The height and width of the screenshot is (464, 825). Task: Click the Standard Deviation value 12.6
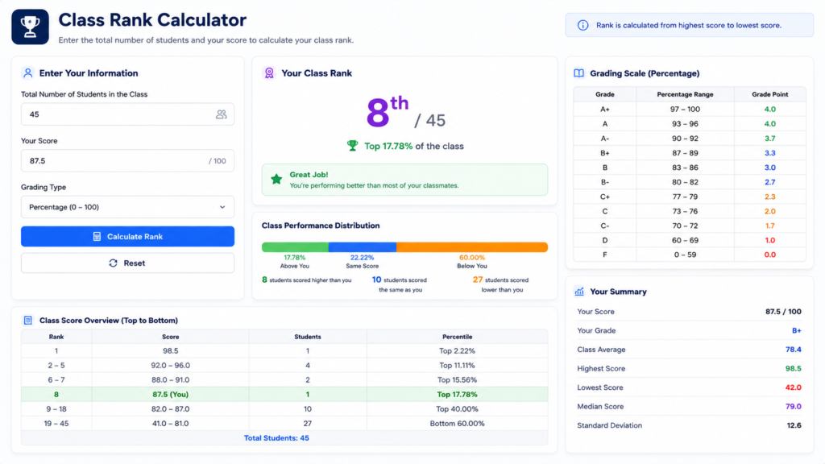point(794,425)
